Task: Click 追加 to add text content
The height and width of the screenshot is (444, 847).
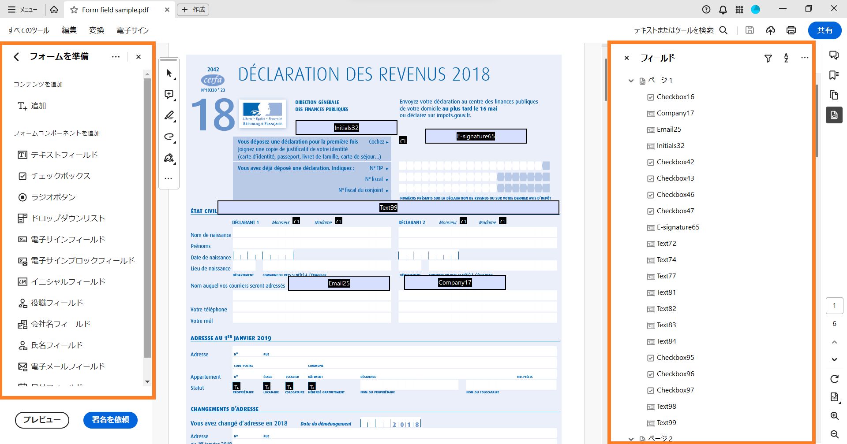Action: pyautogui.click(x=32, y=106)
